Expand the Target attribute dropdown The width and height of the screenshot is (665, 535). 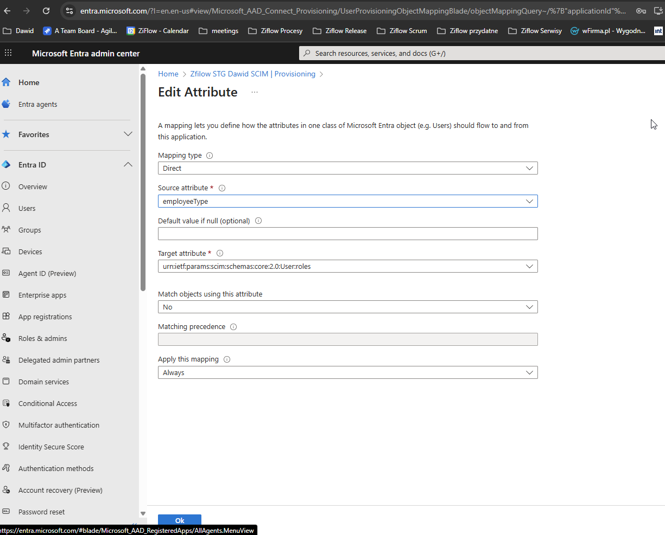pyautogui.click(x=347, y=266)
